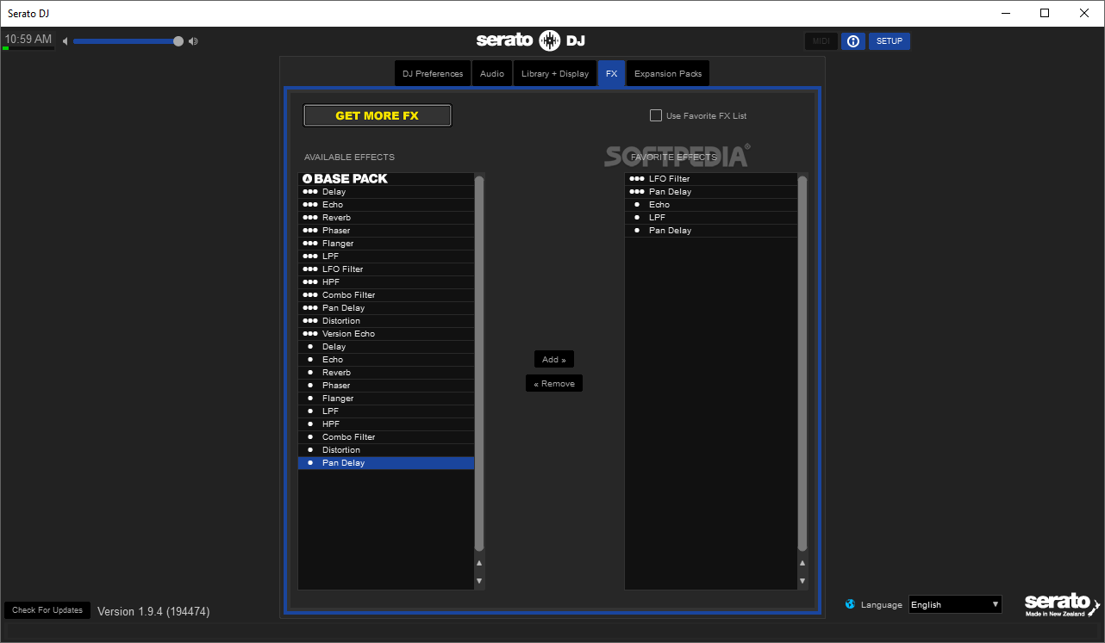Select single-dot Echo in Available Effects

tap(386, 360)
